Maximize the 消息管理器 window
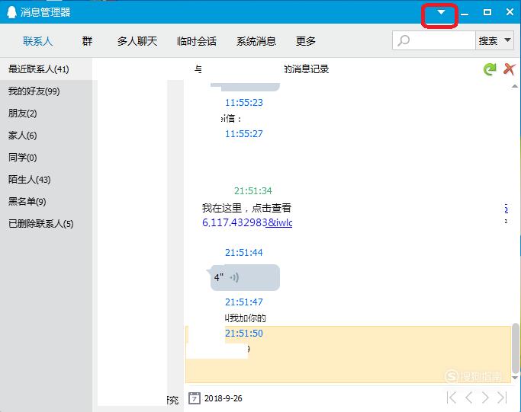The image size is (521, 412). click(x=487, y=12)
